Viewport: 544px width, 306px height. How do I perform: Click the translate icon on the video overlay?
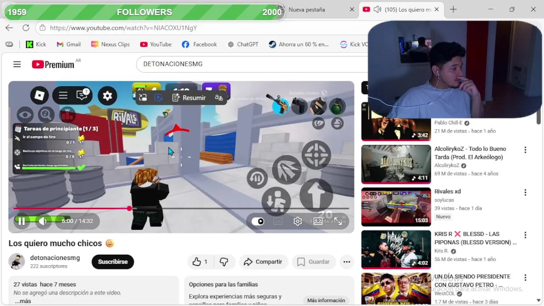tap(219, 98)
